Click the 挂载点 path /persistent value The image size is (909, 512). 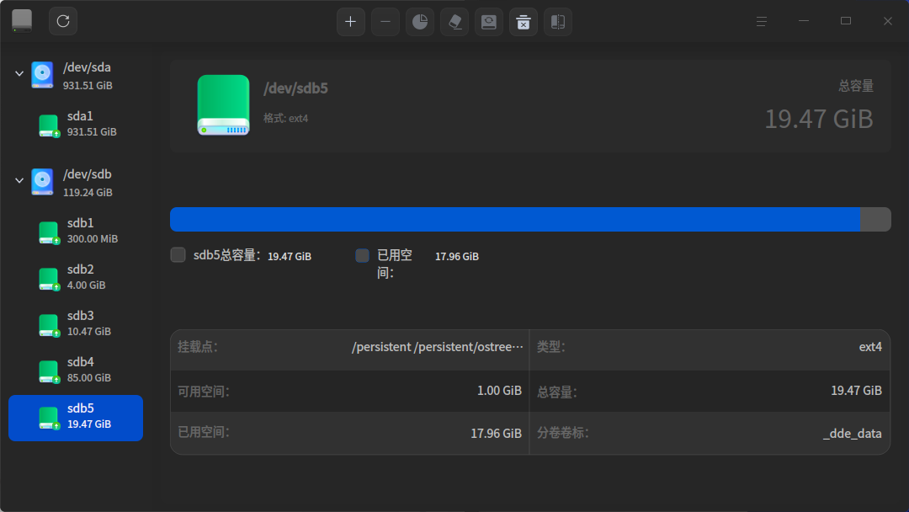(437, 347)
